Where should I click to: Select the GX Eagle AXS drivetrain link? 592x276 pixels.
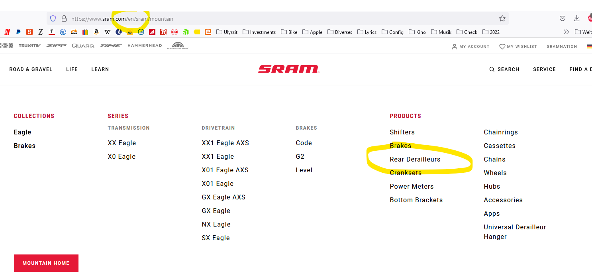pyautogui.click(x=223, y=197)
